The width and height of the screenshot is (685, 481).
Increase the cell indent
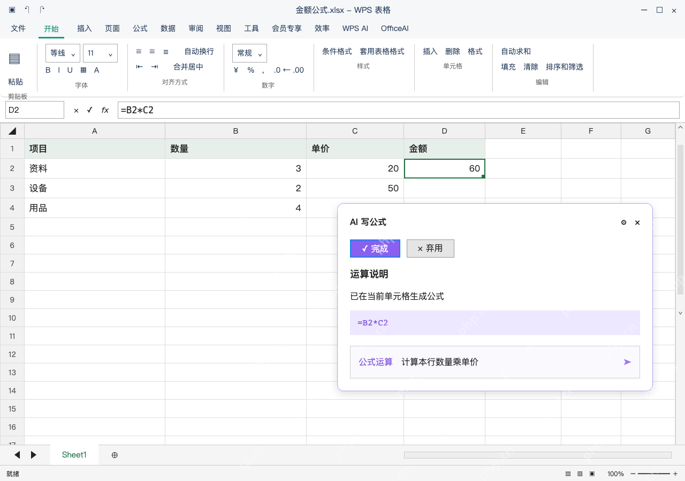pyautogui.click(x=155, y=67)
